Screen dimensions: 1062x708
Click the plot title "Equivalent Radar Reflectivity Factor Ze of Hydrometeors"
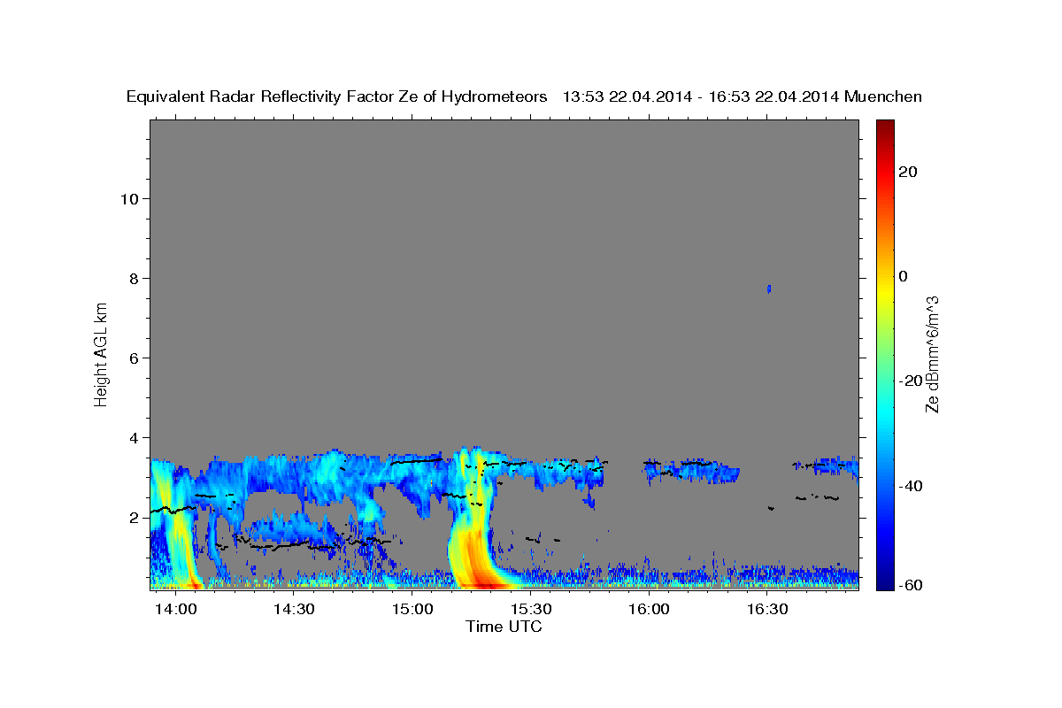click(x=336, y=97)
